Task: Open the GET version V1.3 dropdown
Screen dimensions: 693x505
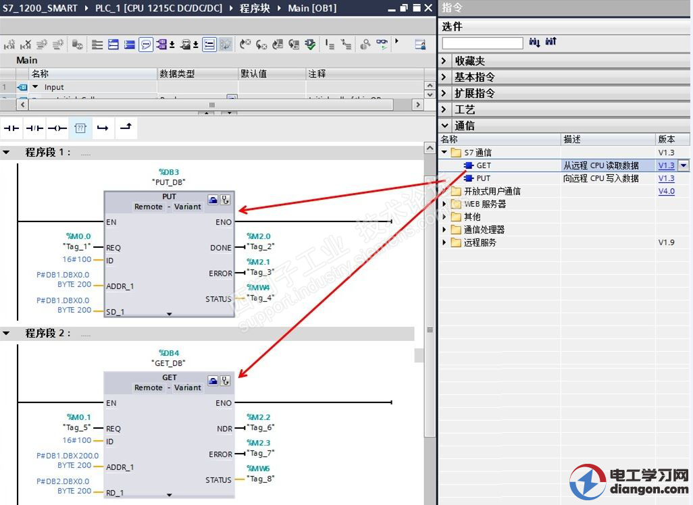Action: pyautogui.click(x=684, y=165)
